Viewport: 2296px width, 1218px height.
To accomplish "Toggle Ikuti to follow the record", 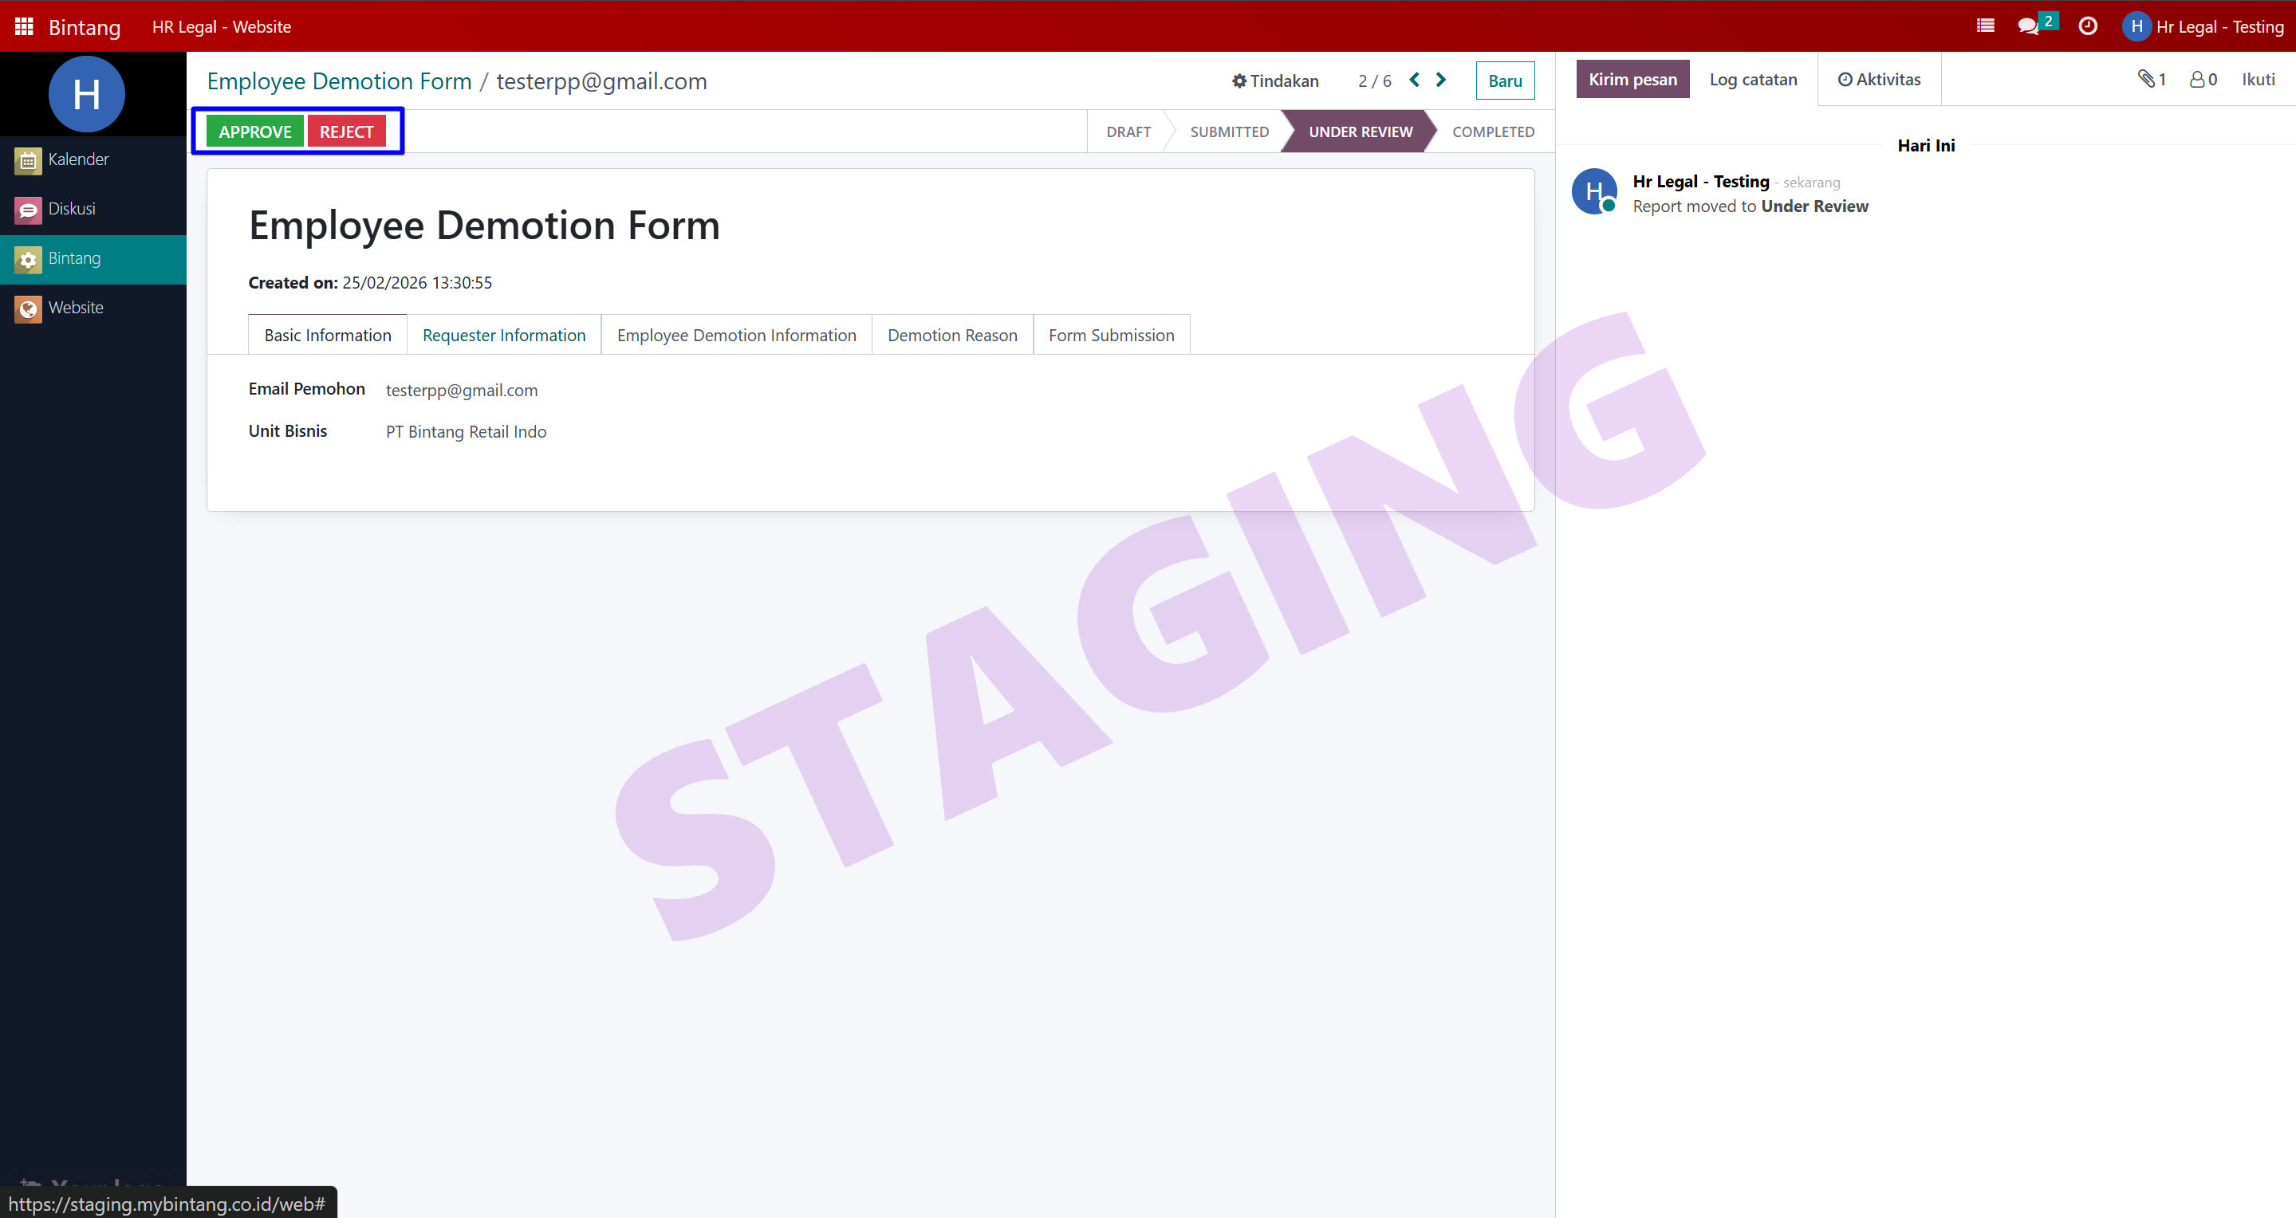I will coord(2258,79).
